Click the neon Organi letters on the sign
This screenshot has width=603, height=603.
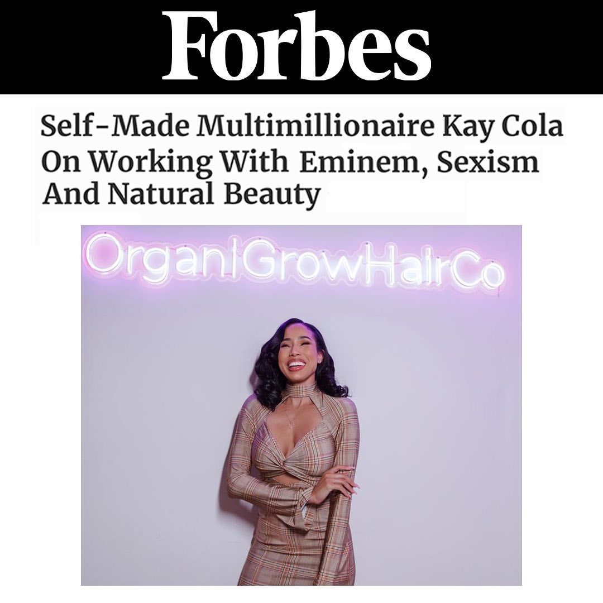tap(162, 255)
